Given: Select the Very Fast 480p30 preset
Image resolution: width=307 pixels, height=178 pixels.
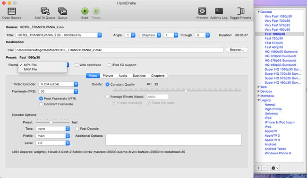Looking at the screenshot, I should pos(277,29).
